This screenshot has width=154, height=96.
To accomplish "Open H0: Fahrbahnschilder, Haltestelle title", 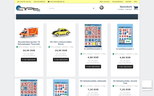I will click(x=93, y=81).
